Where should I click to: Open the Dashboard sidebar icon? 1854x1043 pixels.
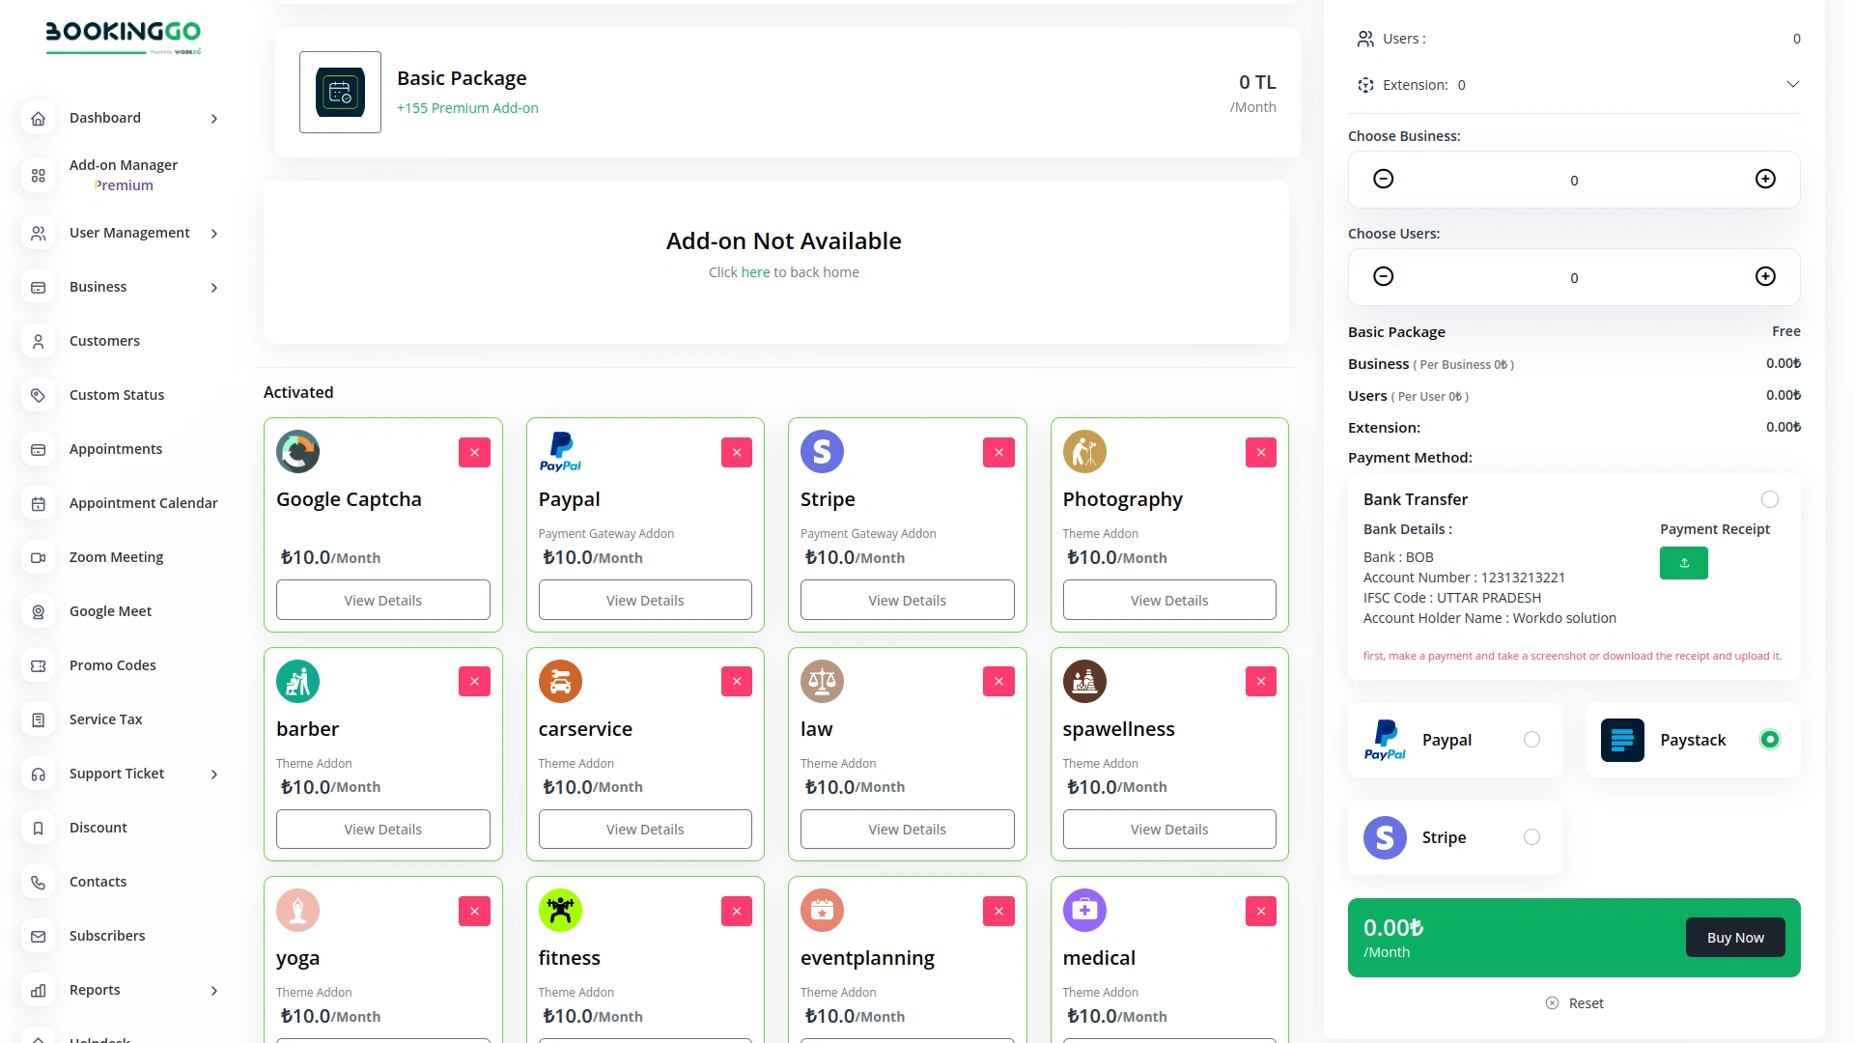[38, 118]
